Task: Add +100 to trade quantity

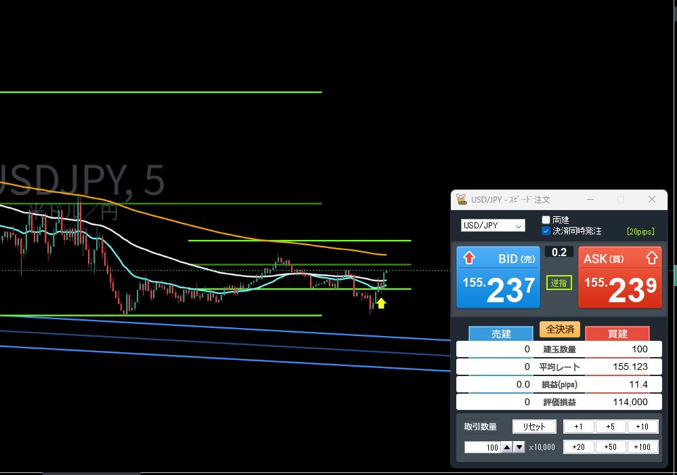Action: (x=642, y=447)
